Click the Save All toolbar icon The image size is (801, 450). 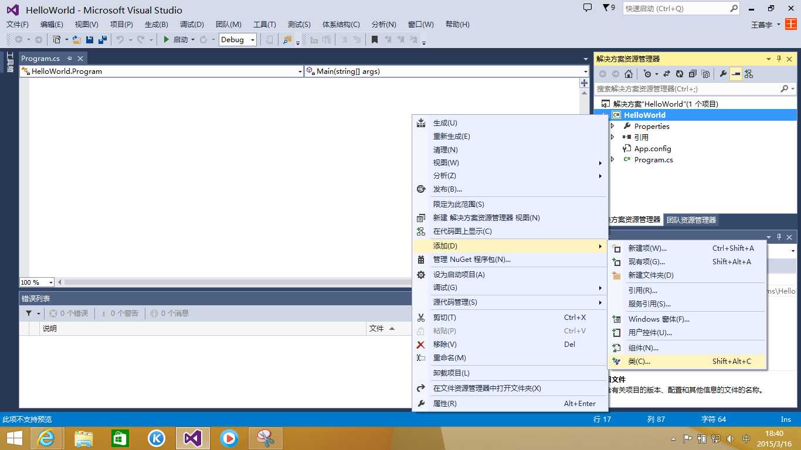pyautogui.click(x=102, y=40)
